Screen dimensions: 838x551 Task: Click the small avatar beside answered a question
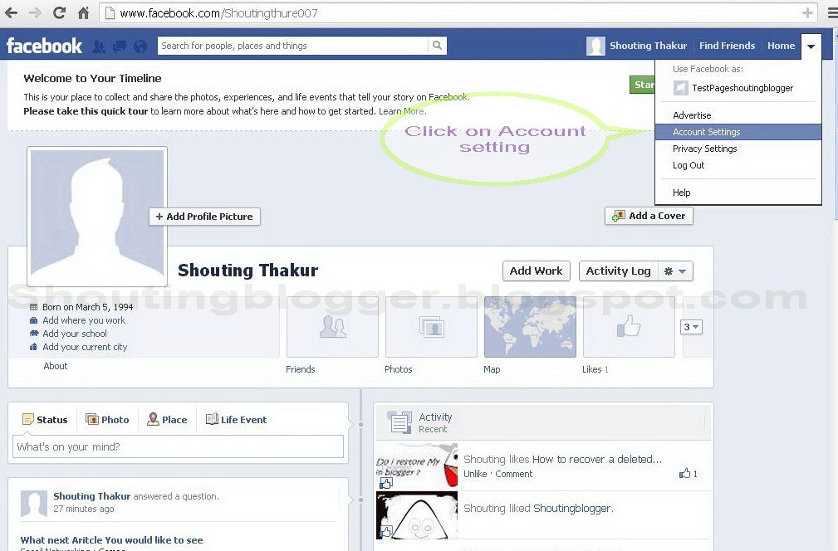pyautogui.click(x=34, y=504)
